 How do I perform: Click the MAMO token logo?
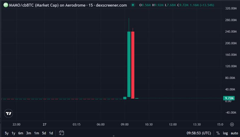(6, 5)
